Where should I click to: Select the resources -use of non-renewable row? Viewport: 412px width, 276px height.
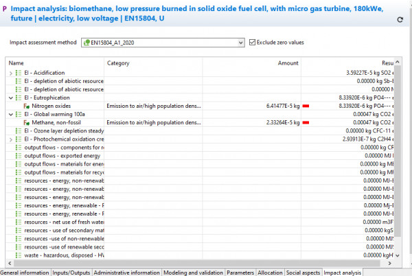(x=200, y=239)
